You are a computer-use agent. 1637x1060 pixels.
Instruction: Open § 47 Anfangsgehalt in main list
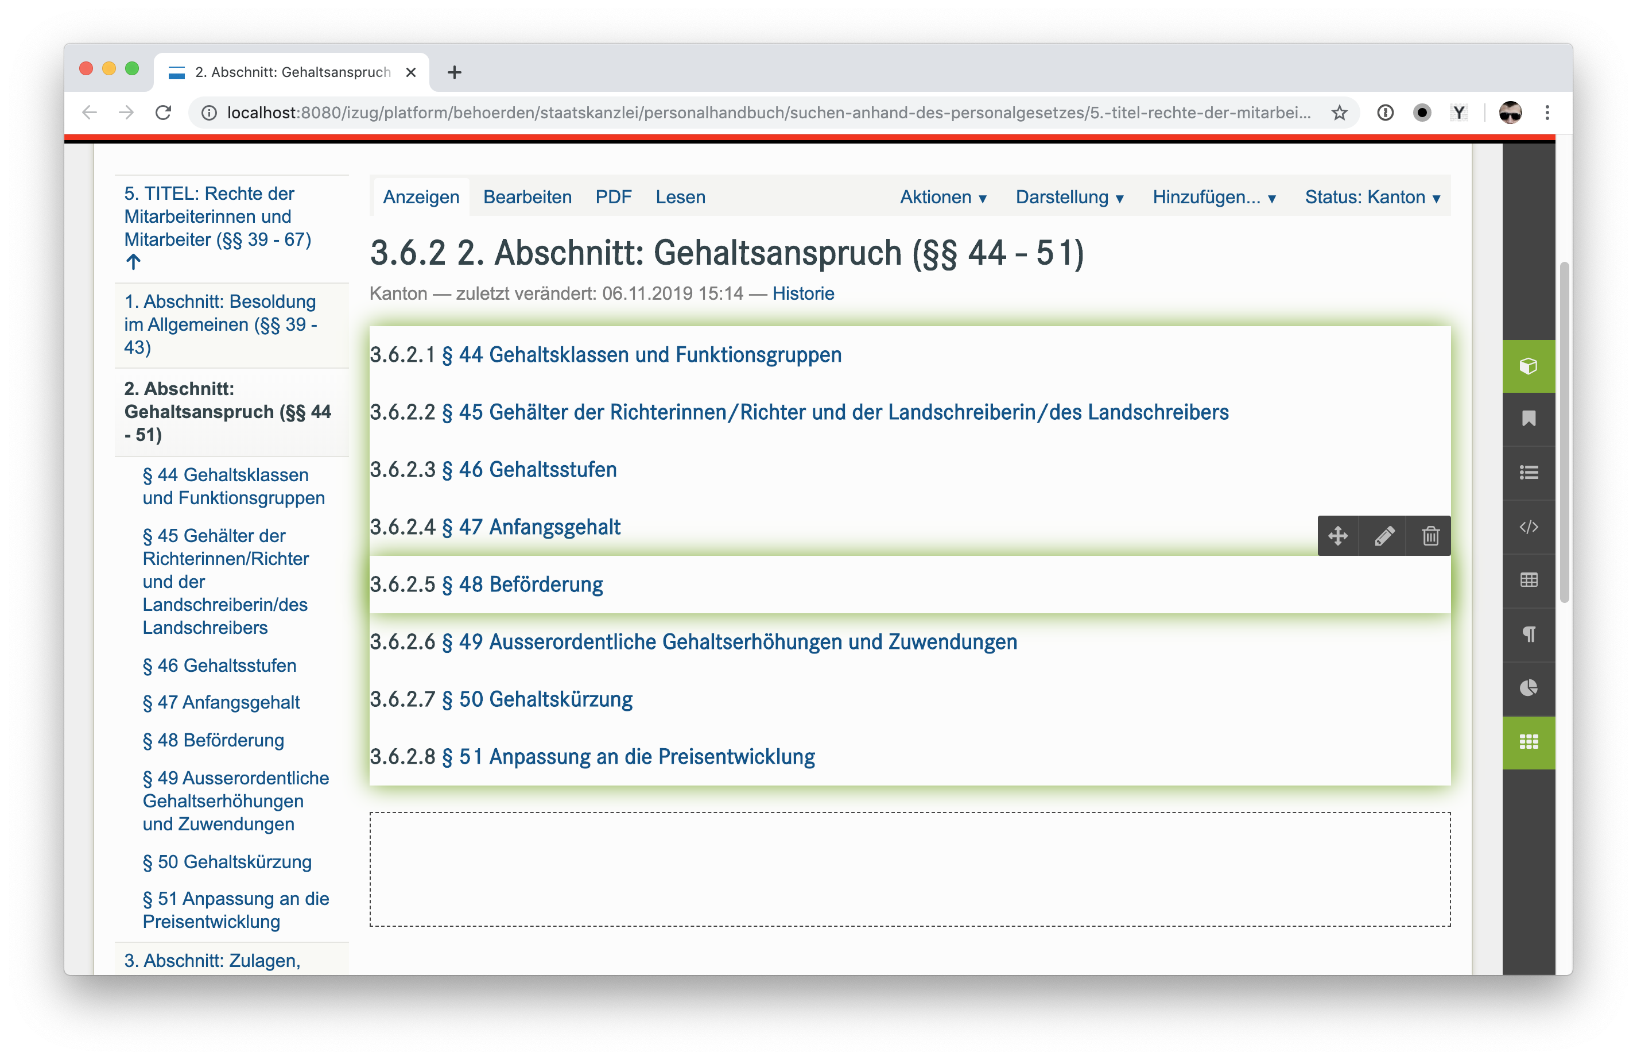click(x=530, y=527)
